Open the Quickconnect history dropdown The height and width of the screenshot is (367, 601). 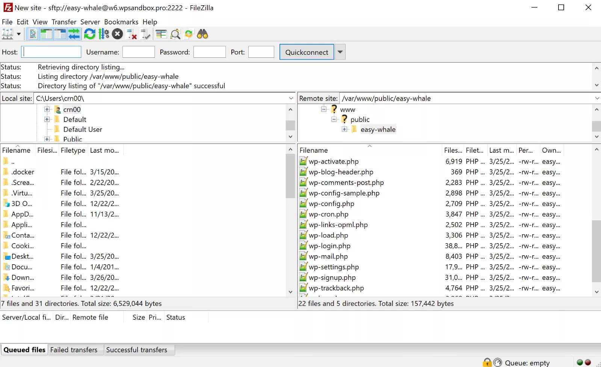point(340,52)
